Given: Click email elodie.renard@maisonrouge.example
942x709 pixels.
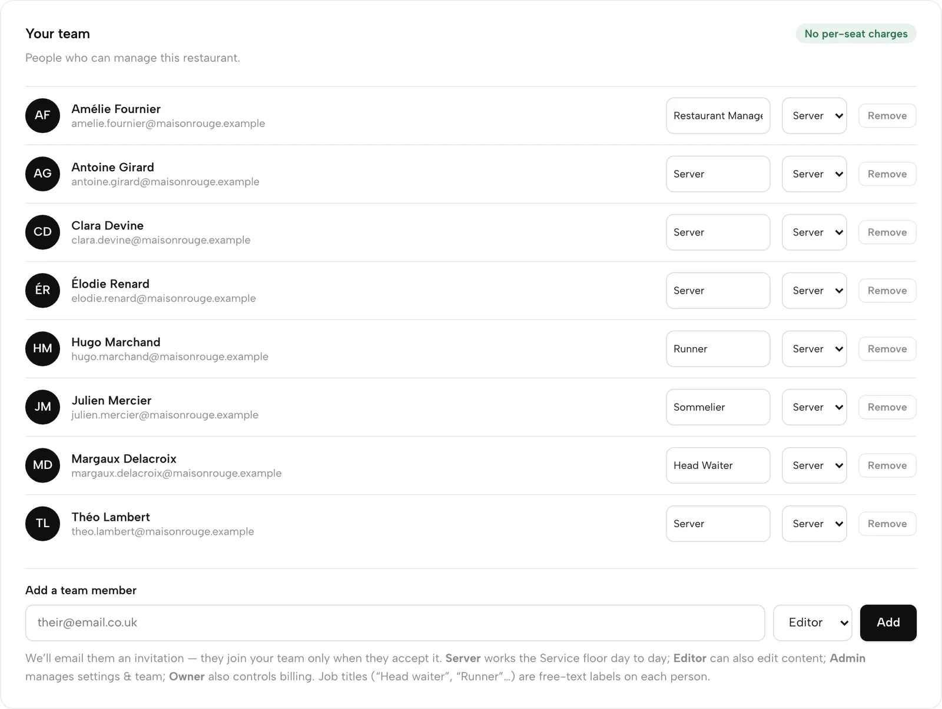Looking at the screenshot, I should [164, 298].
